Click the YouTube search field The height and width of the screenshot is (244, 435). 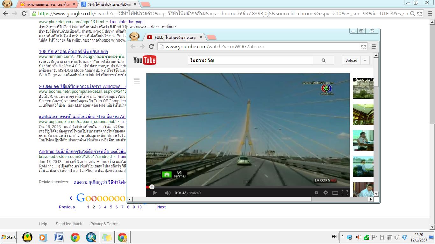[x=251, y=60]
